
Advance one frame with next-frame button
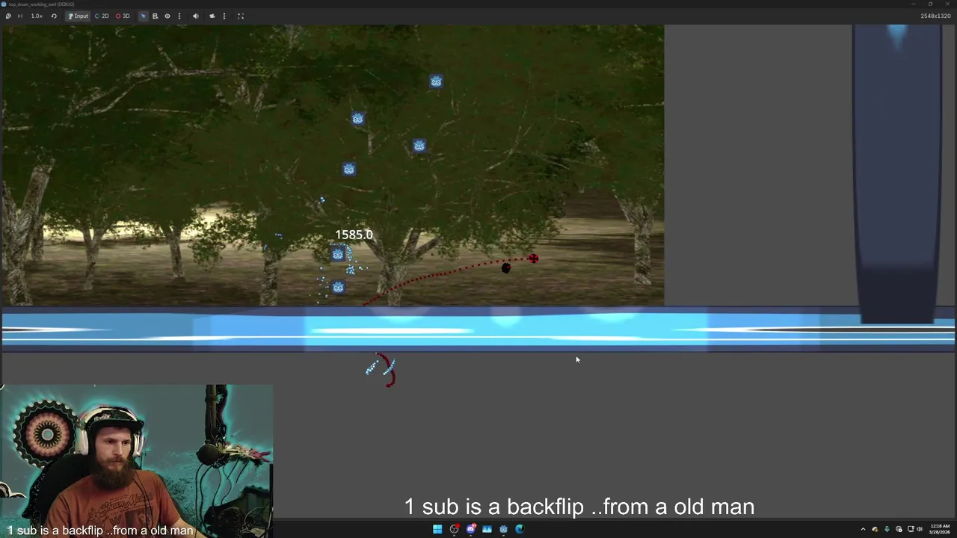[x=19, y=16]
